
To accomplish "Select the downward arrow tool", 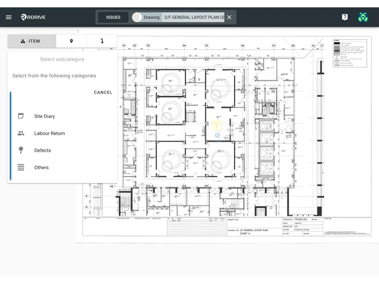I will [102, 41].
